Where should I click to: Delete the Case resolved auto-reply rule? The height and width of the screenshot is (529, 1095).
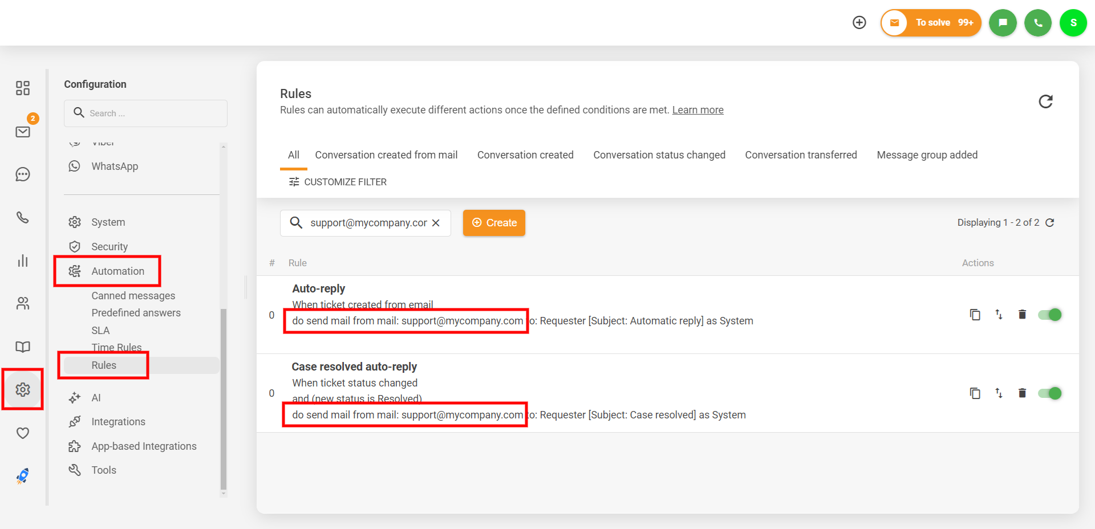tap(1022, 393)
